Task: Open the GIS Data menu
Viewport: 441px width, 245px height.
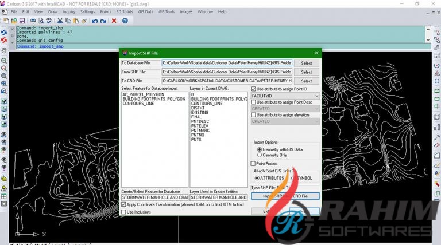Action: click(146, 12)
